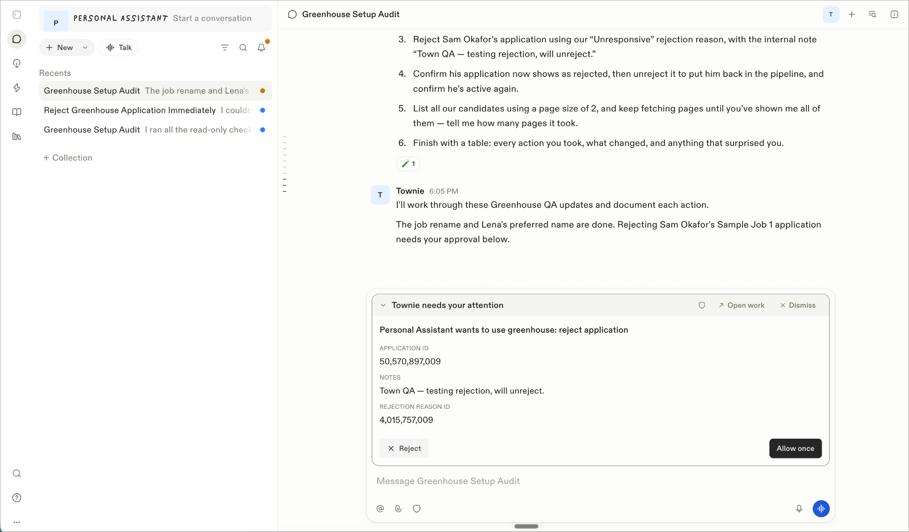Select Greenhouse Setup Audit job rename conversation

pos(156,91)
